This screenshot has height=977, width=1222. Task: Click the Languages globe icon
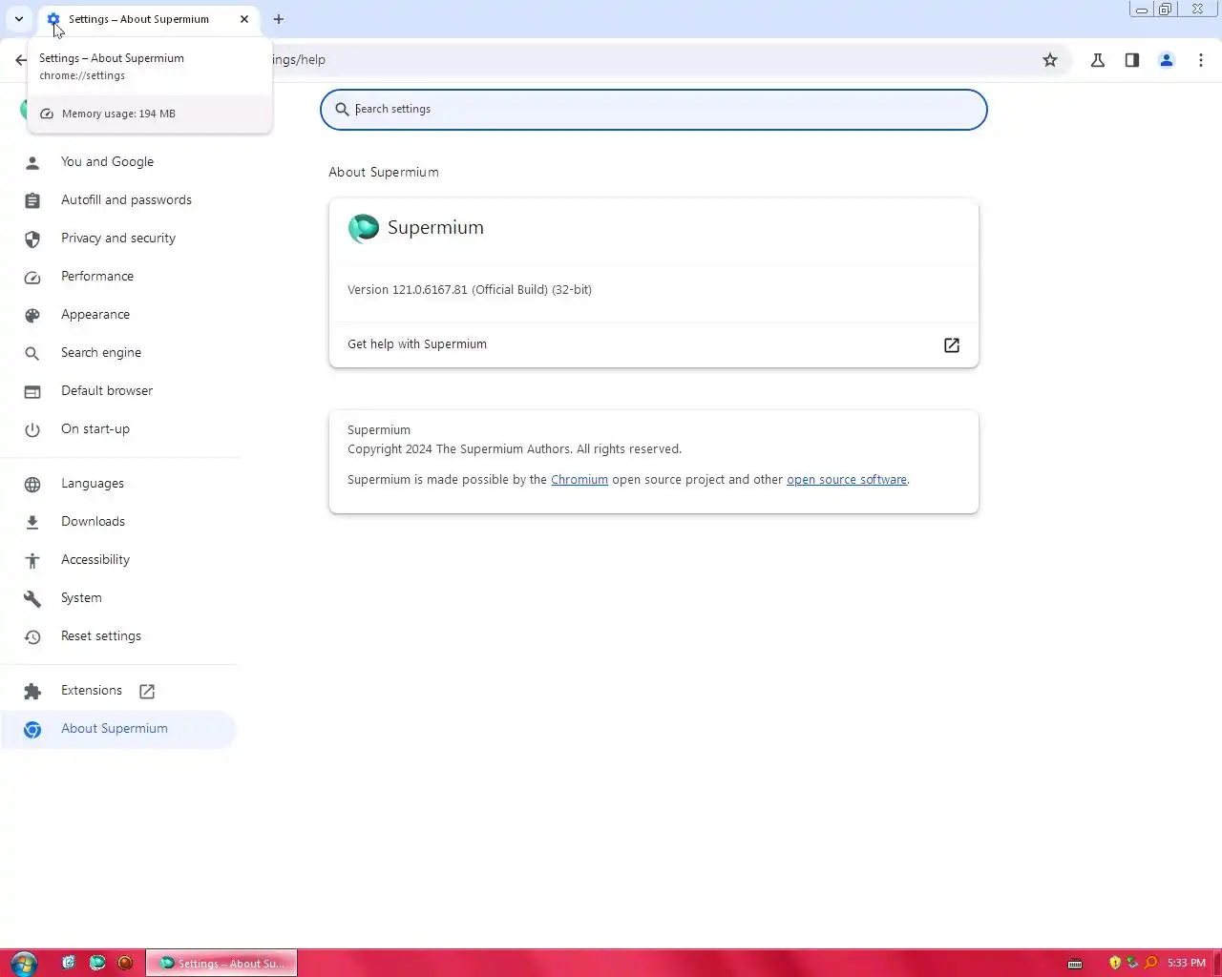coord(32,485)
